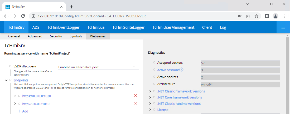Open the .NET Core framework versions link
Image resolution: width=290 pixels, height=114 pixels.
180,97
